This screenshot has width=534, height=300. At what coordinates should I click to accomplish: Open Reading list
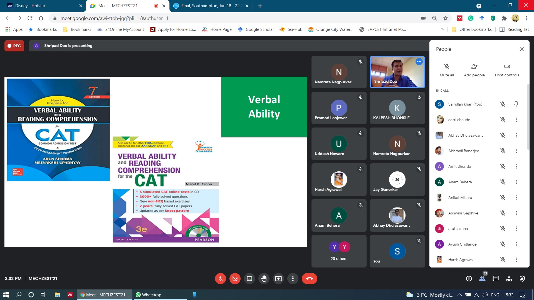coord(514,29)
